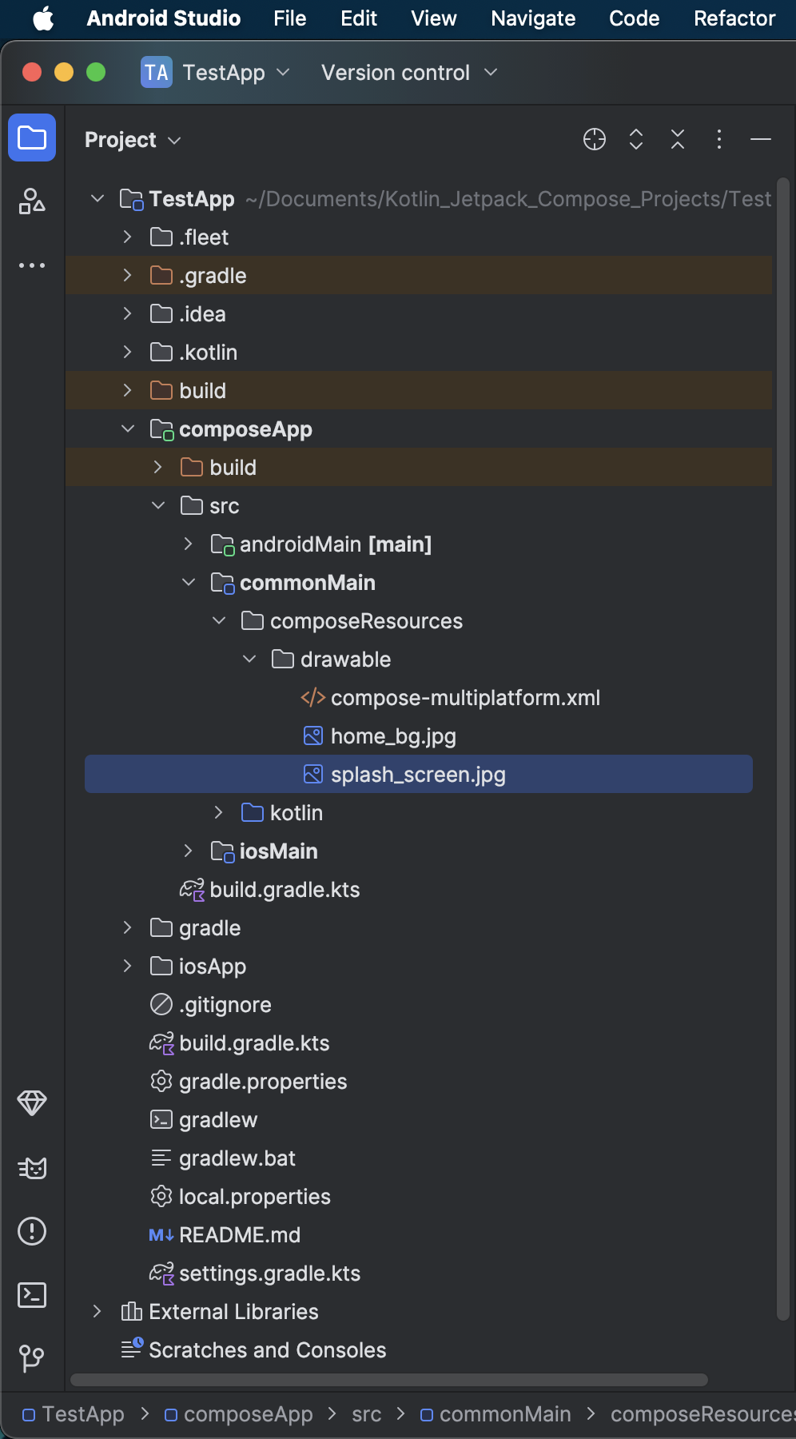This screenshot has width=796, height=1439.
Task: Open the Android Studio app menu
Action: [164, 18]
